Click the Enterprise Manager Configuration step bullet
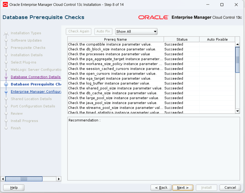 [6, 92]
